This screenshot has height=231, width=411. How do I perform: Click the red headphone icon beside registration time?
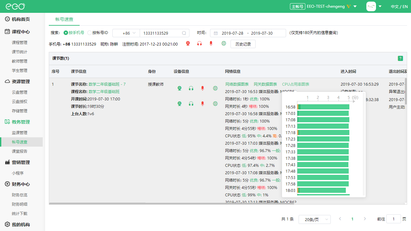199,44
